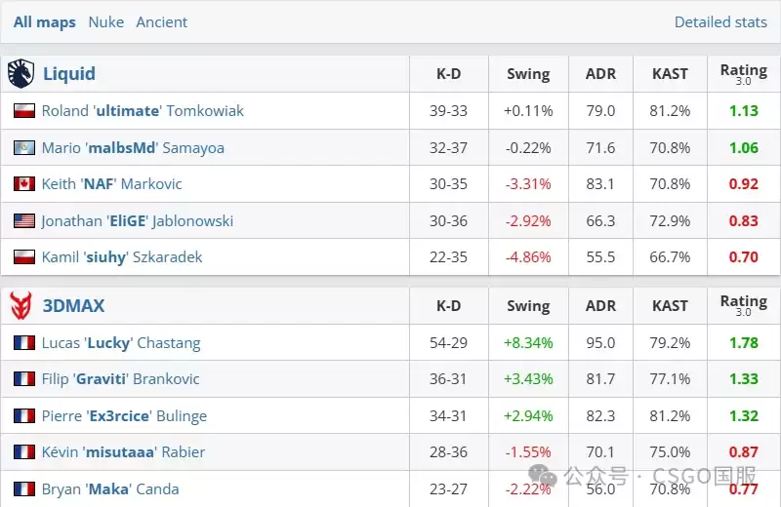Click the US flag beside EliGE
Viewport: 781px width, 507px height.
(x=23, y=220)
